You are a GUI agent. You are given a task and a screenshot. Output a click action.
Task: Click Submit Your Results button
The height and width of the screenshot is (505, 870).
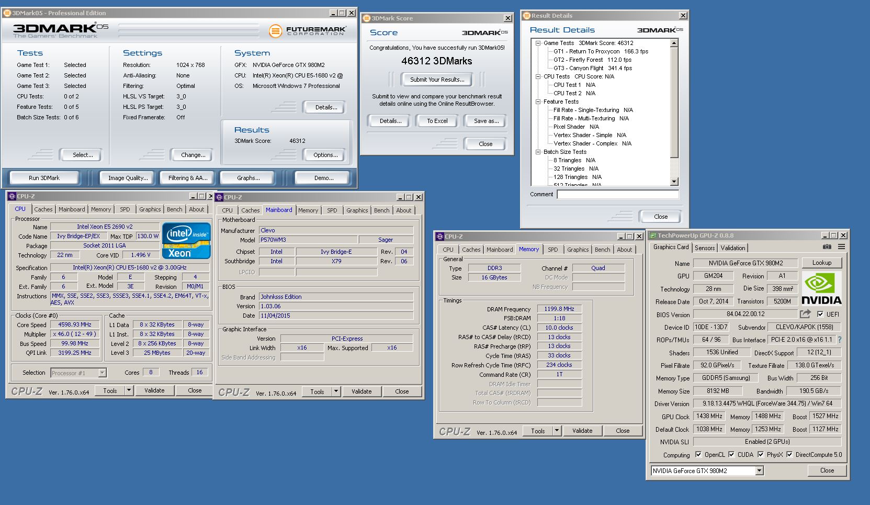[437, 80]
